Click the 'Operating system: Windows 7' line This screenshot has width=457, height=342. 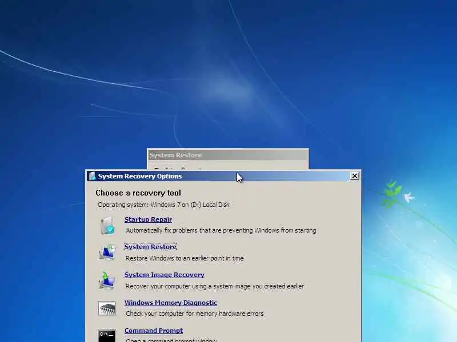[x=163, y=205]
